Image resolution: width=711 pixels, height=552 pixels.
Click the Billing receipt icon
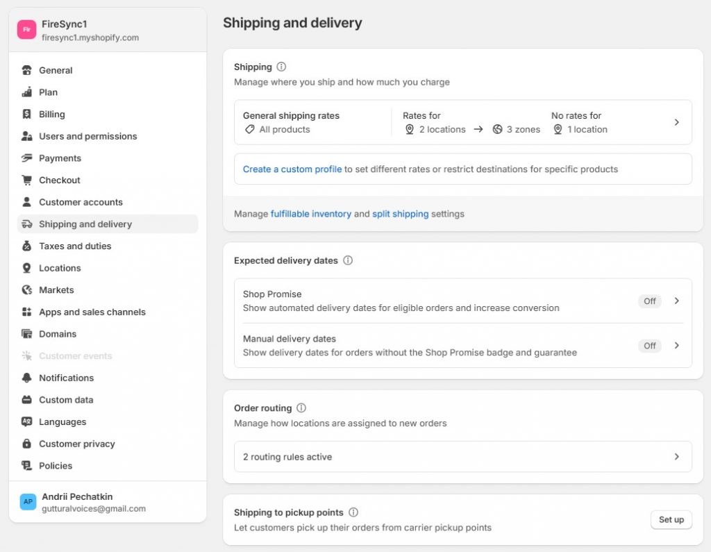pos(27,114)
